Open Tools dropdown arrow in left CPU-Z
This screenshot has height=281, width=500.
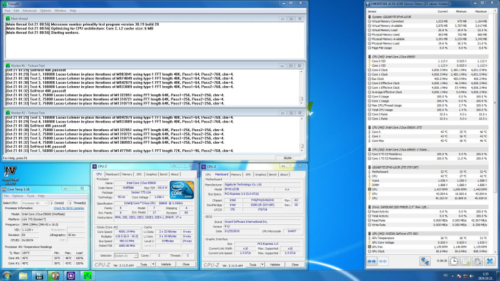point(153,264)
